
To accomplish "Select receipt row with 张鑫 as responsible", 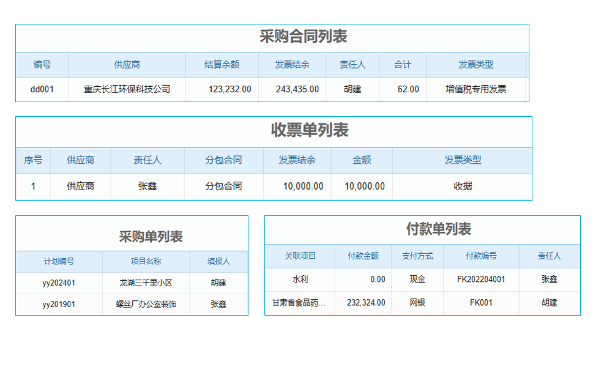I will pyautogui.click(x=147, y=187).
